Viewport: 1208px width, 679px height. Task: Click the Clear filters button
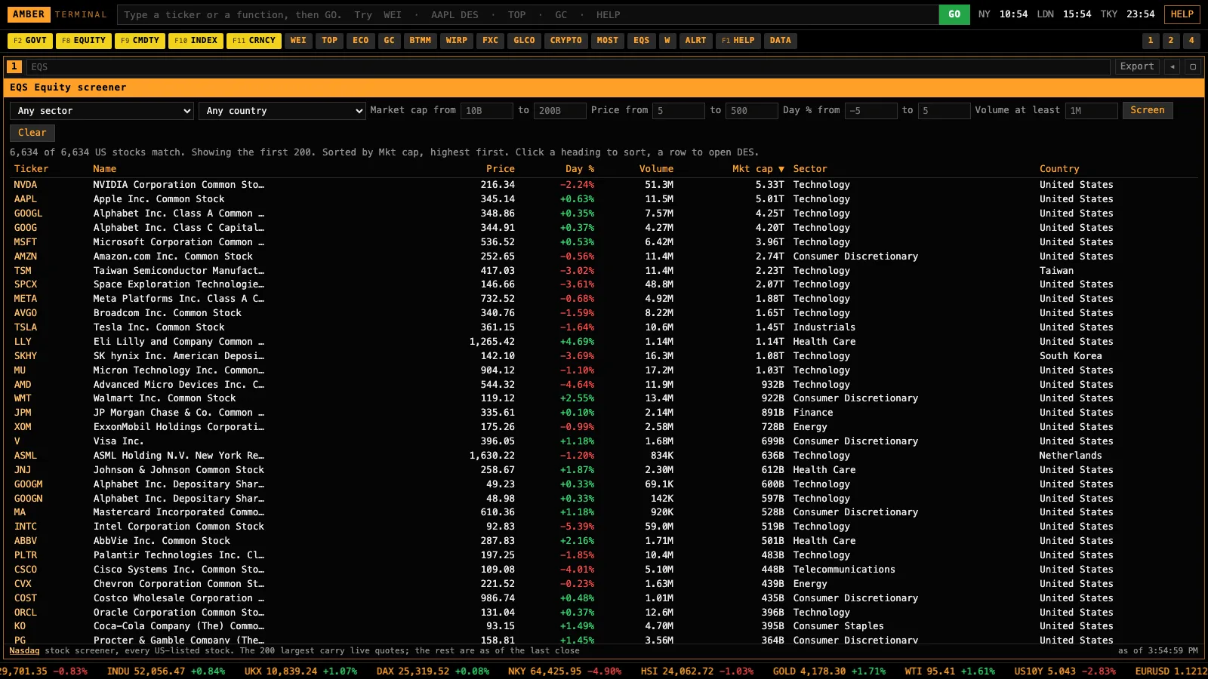pos(32,133)
